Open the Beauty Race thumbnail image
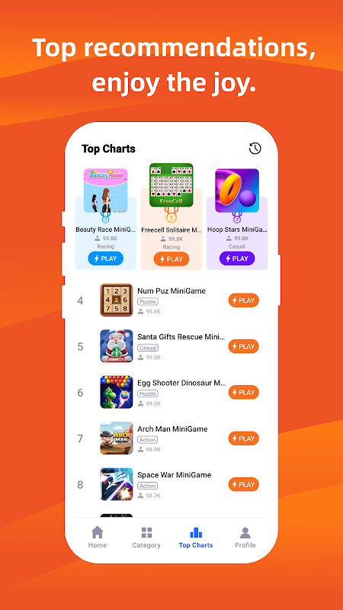Screen dimensions: 343x610 (x=105, y=190)
